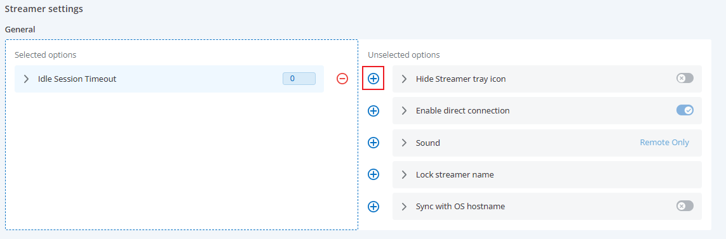Click Idle Session Timeout label

[x=77, y=79]
